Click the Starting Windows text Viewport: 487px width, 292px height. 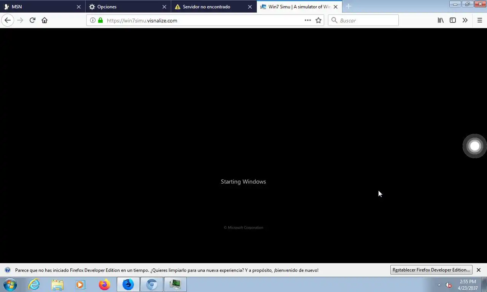(243, 182)
